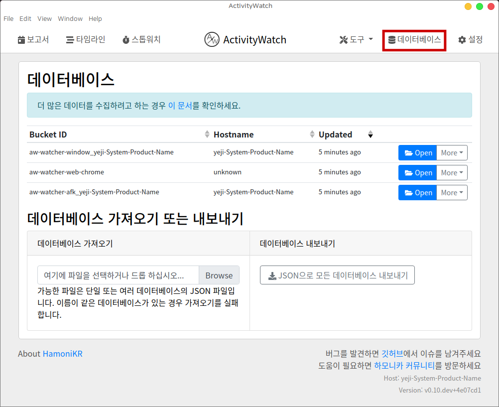Click the ActivityWatch logo icon
Image resolution: width=499 pixels, height=407 pixels.
click(212, 40)
